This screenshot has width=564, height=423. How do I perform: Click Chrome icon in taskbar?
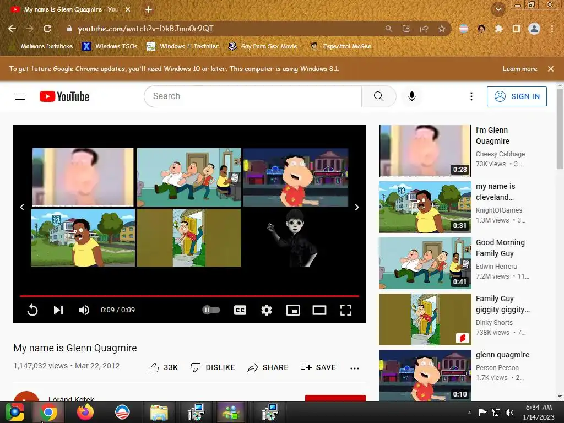tap(49, 412)
